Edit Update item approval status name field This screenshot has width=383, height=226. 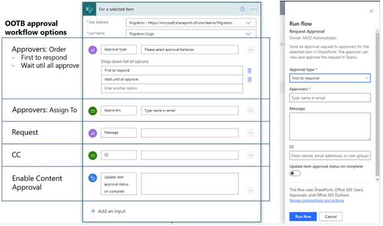119,184
